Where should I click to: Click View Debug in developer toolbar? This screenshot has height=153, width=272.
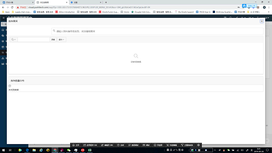(x=133, y=145)
